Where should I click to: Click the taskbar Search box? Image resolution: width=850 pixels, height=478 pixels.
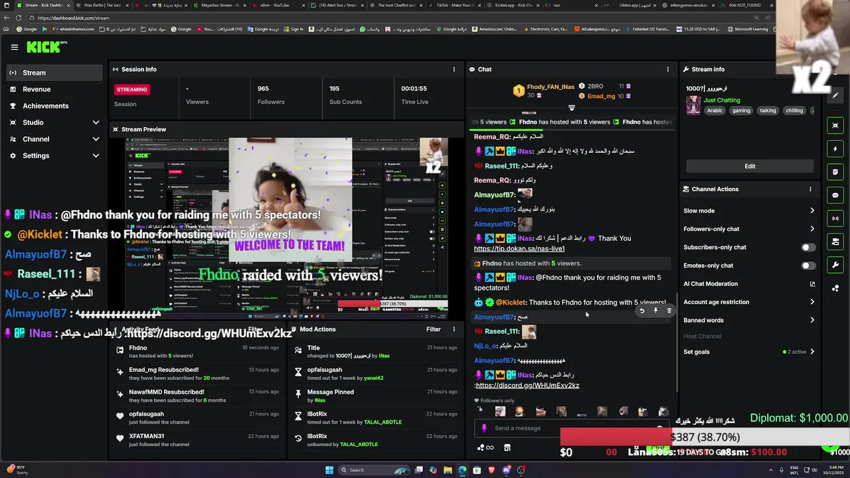(375, 470)
